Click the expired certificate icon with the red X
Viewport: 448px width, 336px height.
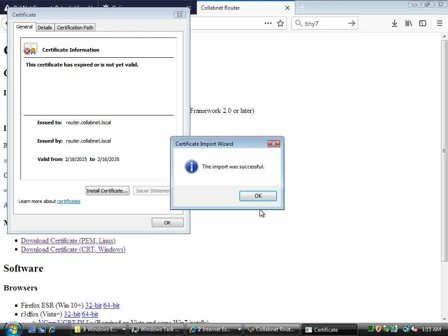[31, 49]
